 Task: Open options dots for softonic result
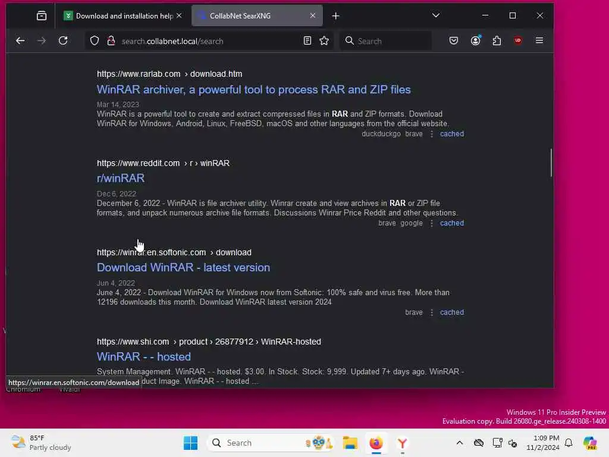432,313
